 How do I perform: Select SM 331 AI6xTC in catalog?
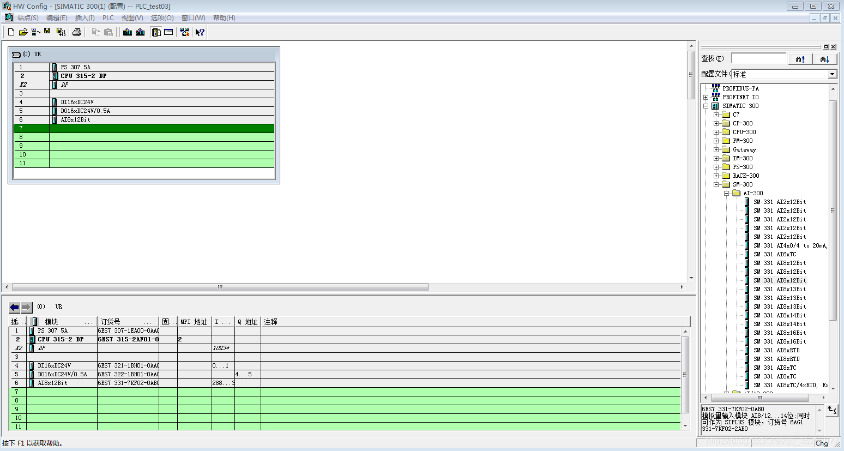click(x=775, y=254)
